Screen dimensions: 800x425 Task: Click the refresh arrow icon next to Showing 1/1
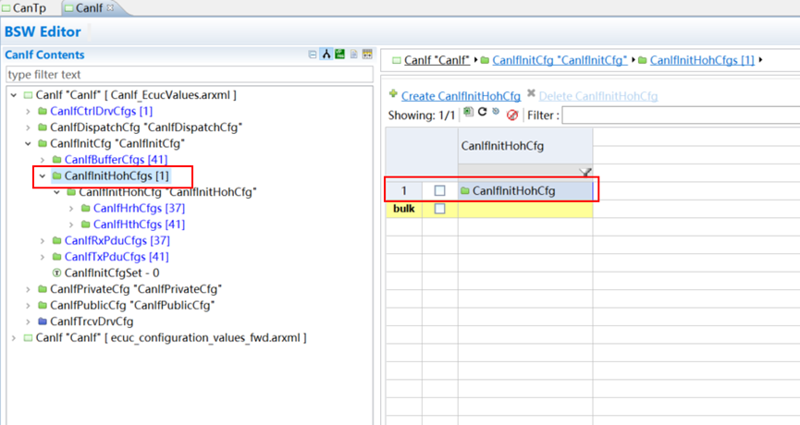[x=482, y=114]
